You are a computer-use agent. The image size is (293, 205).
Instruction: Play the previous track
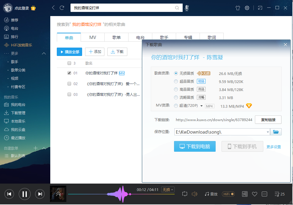pos(9,194)
